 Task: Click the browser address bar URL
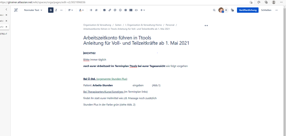[x=43, y=2]
